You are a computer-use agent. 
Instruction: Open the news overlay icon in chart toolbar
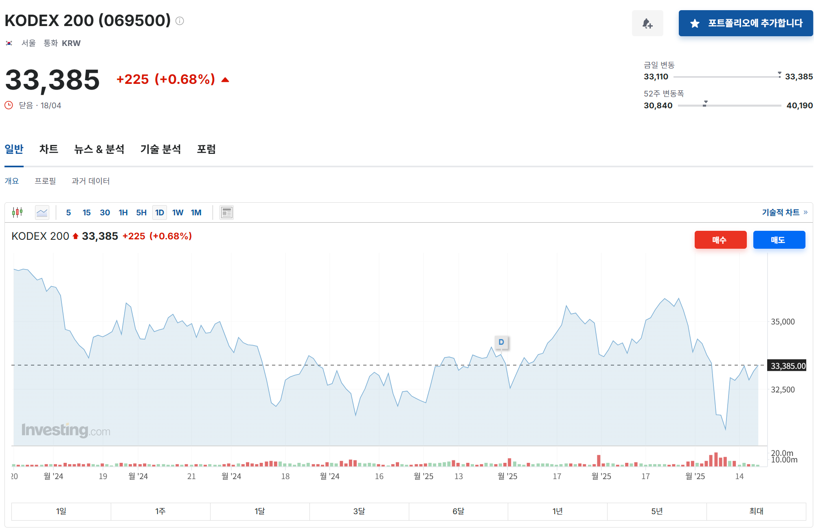pos(226,212)
